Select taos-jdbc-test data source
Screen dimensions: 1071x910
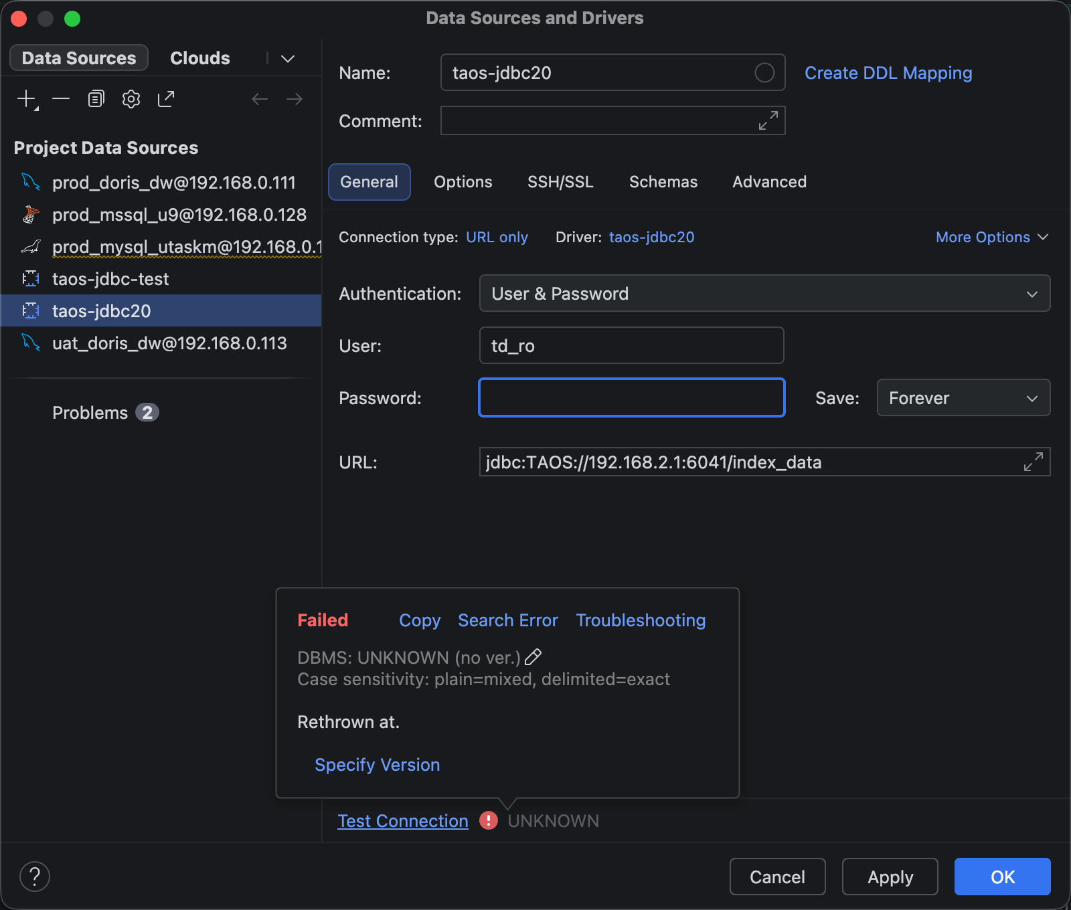tap(110, 279)
